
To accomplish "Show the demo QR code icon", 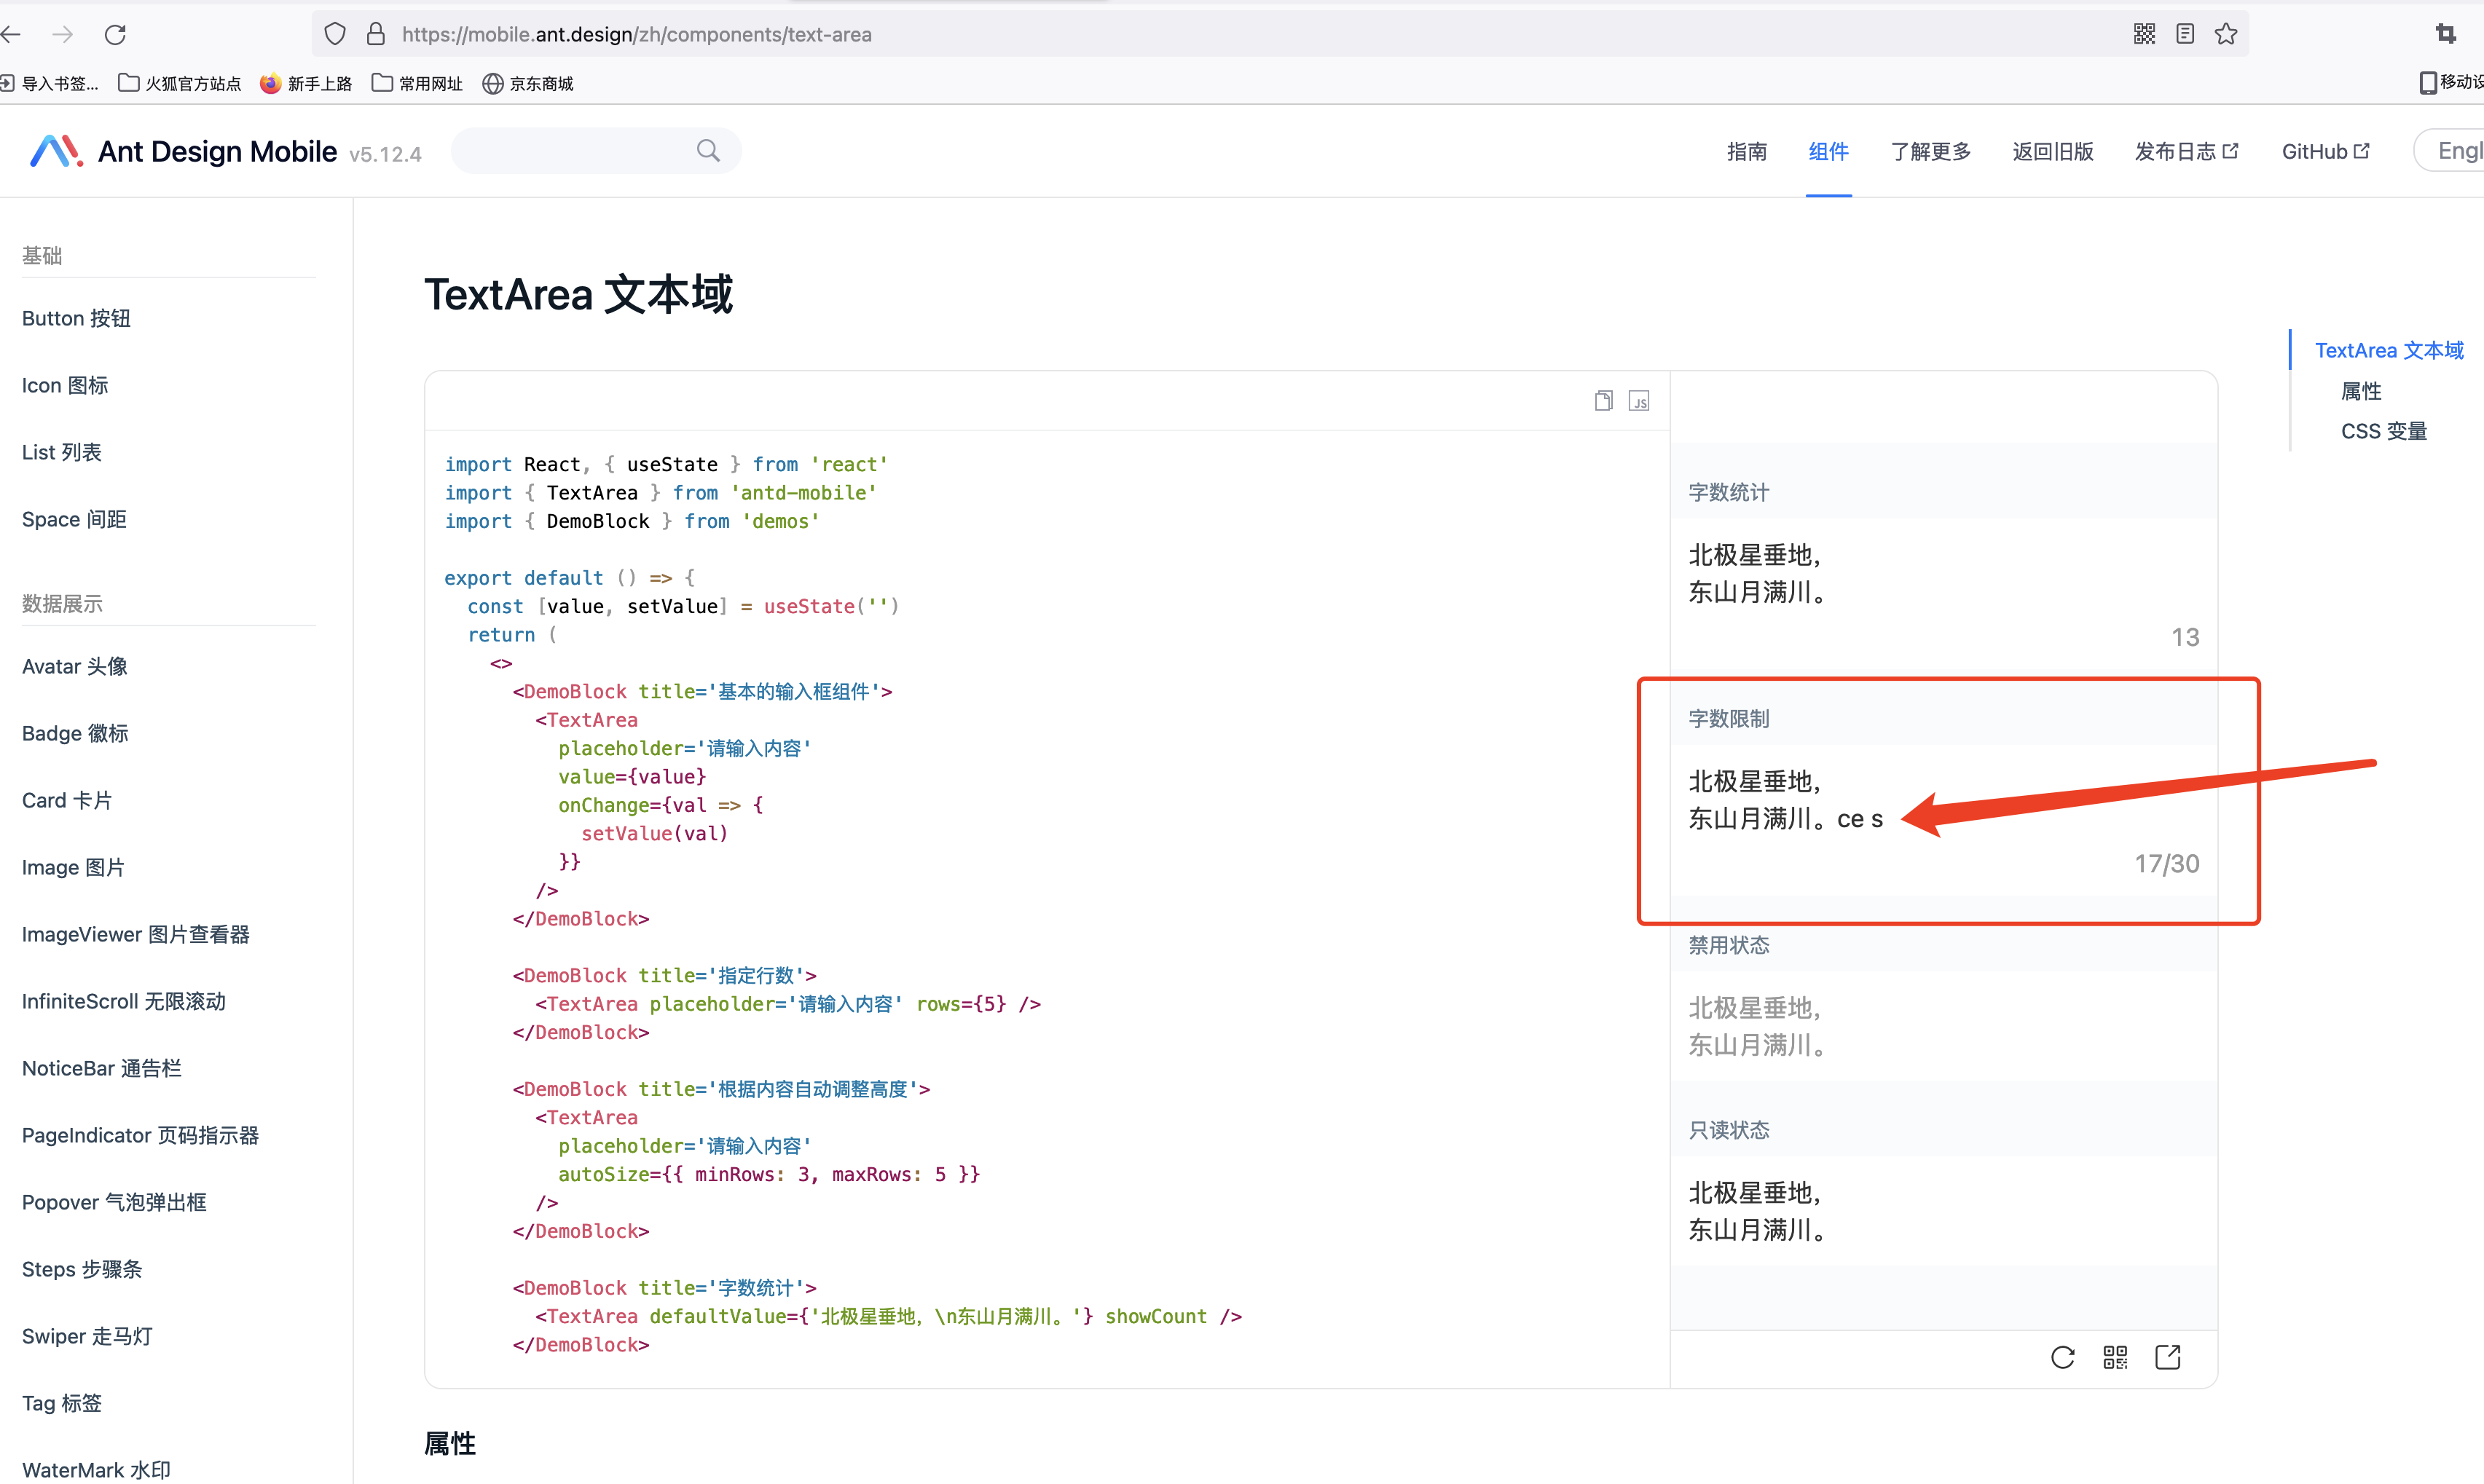I will coord(2115,1357).
